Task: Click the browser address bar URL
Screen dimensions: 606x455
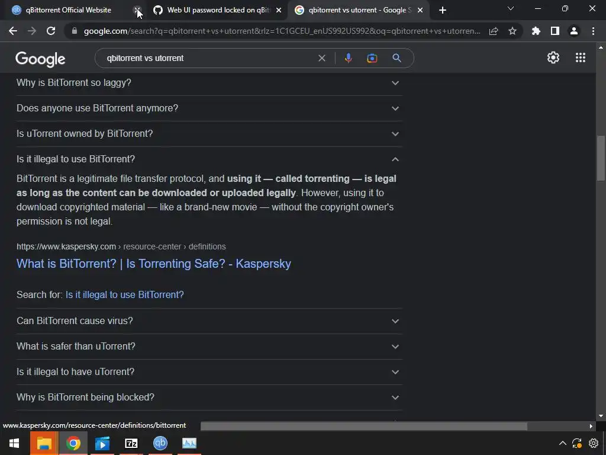Action: pos(282,31)
